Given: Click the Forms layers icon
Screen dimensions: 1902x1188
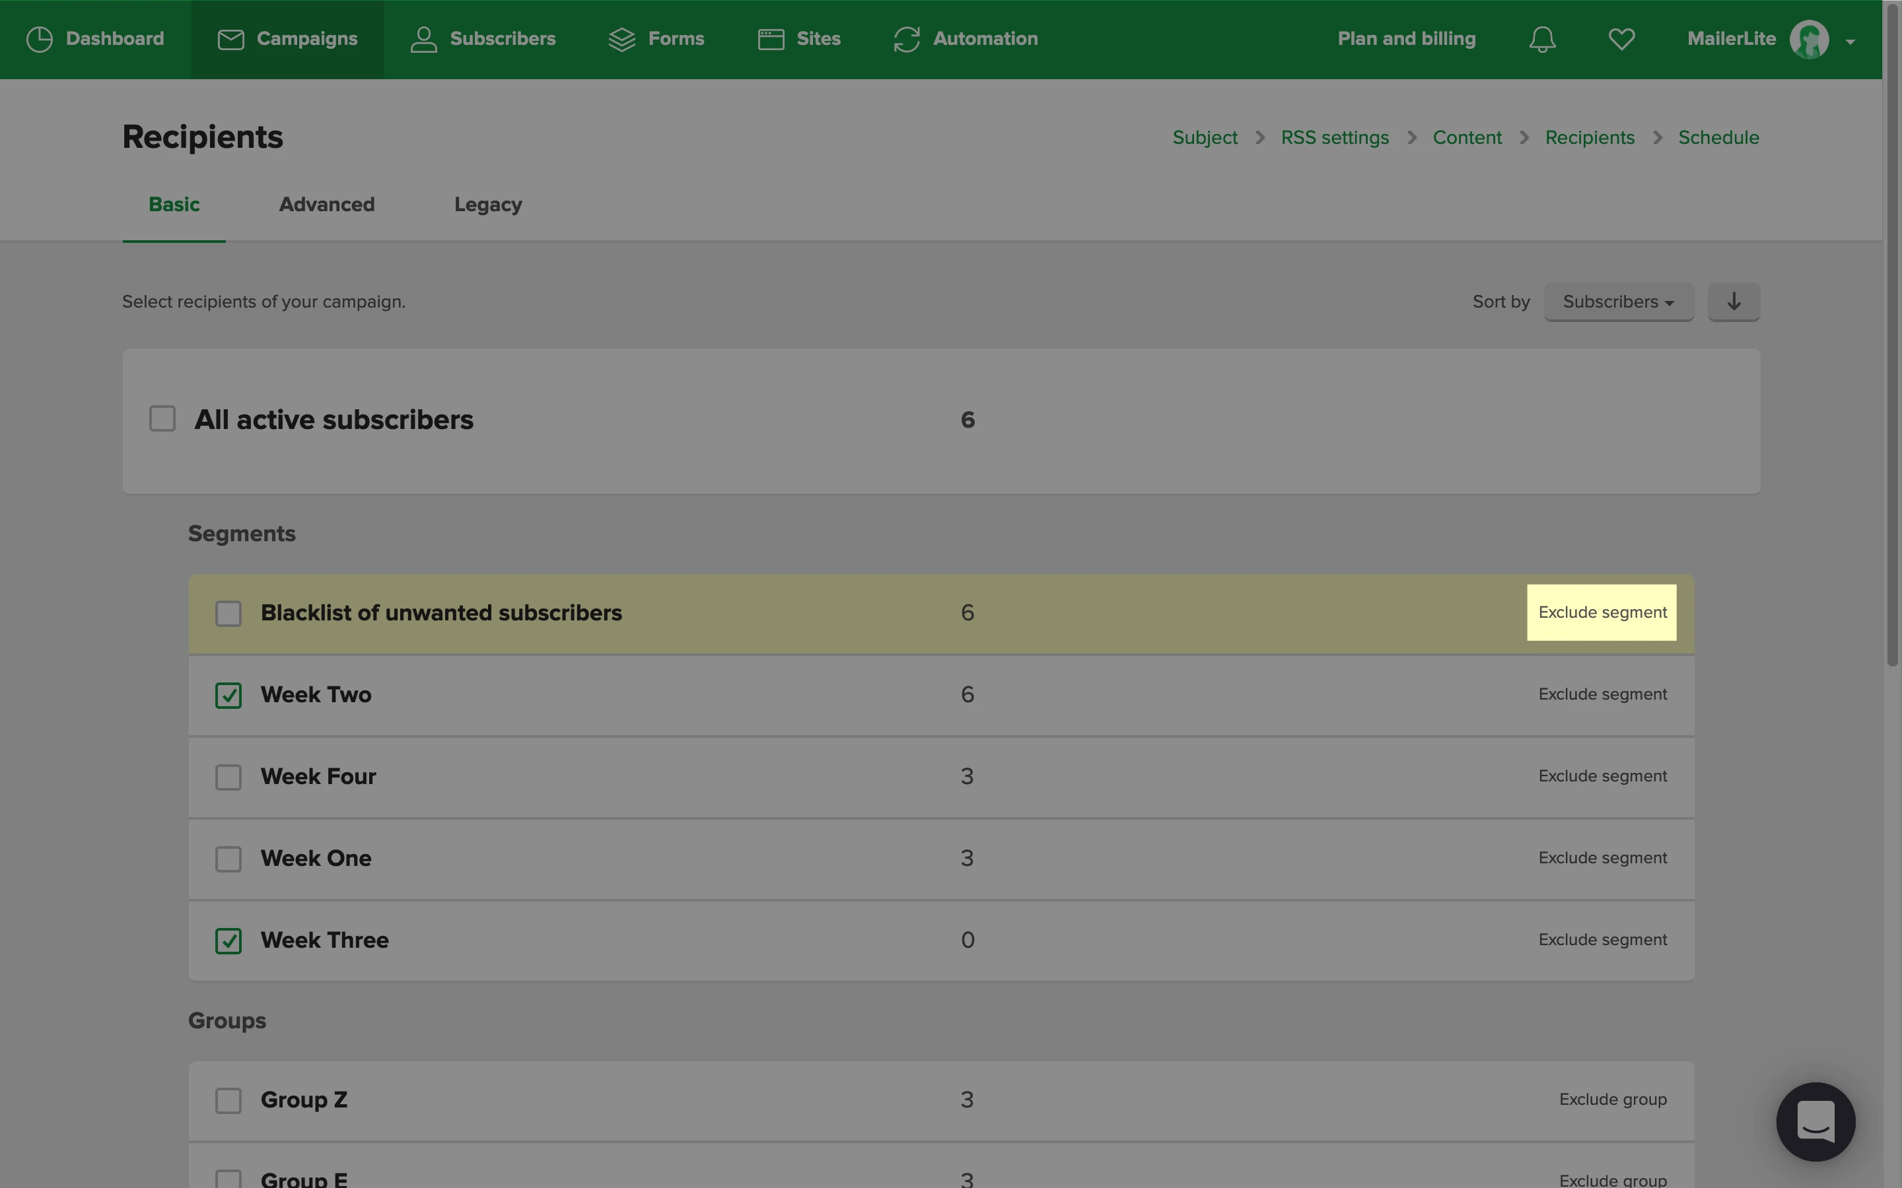Looking at the screenshot, I should [x=621, y=40].
